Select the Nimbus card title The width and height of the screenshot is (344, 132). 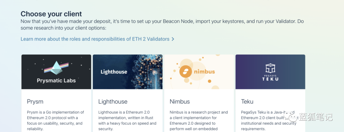pos(180,102)
